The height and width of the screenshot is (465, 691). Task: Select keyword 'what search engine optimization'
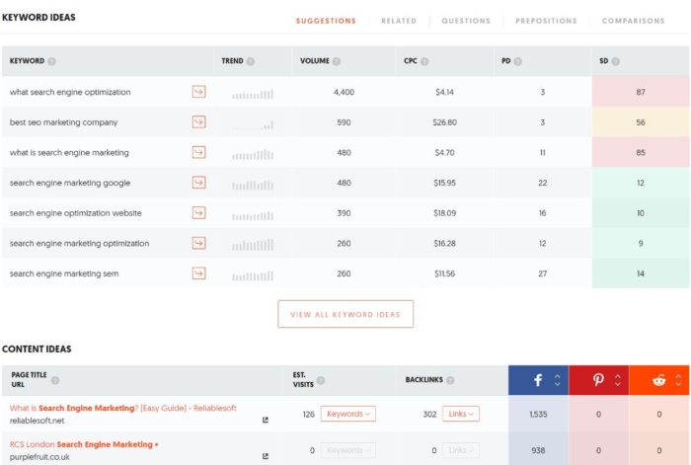click(x=70, y=92)
